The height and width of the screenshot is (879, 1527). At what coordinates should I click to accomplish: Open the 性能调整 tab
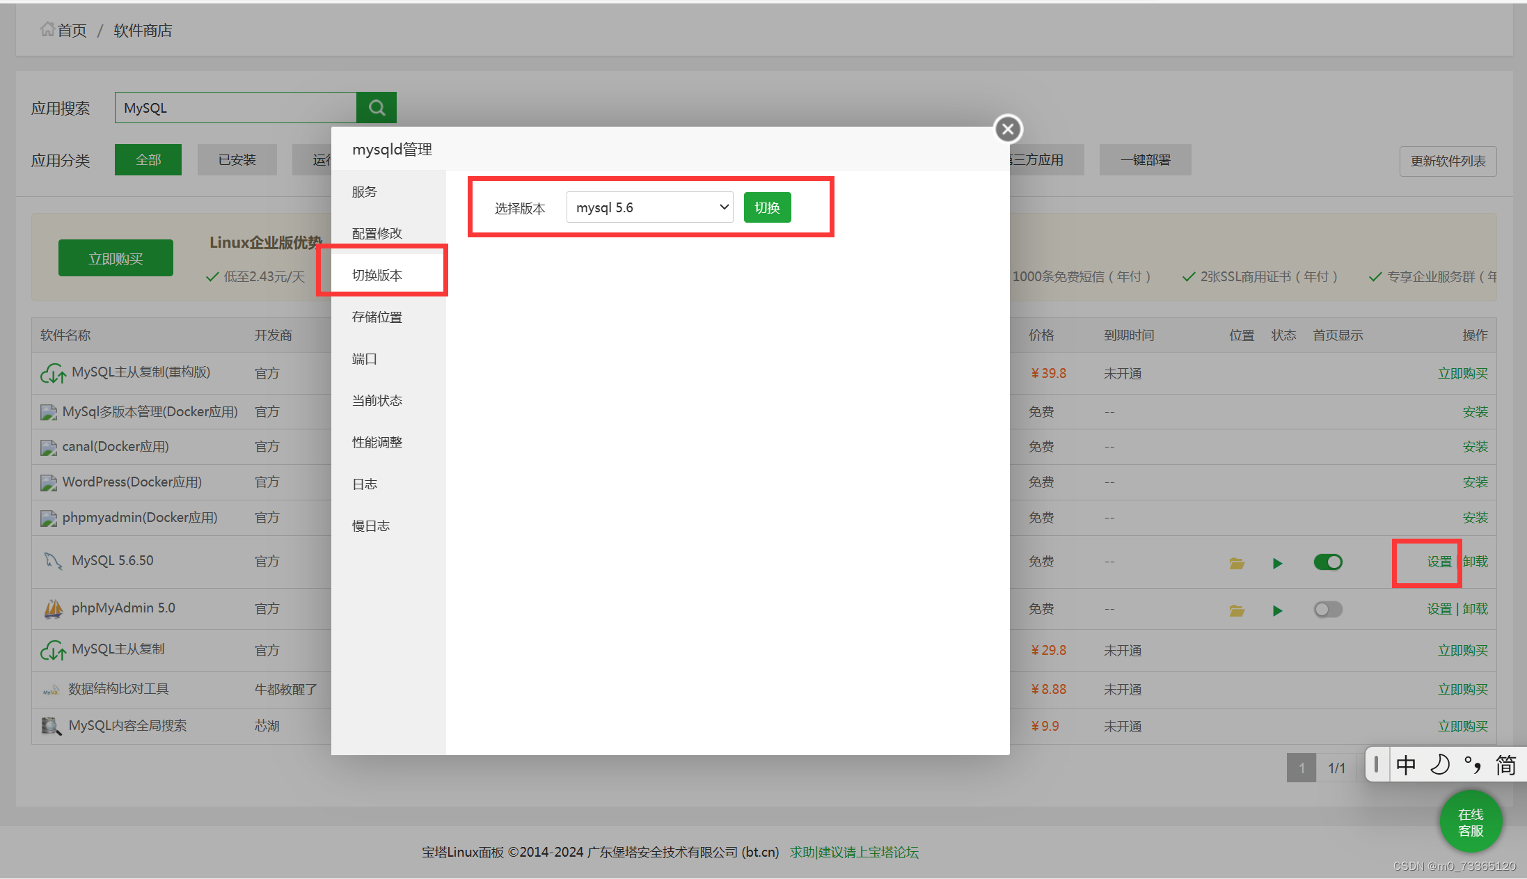(388, 442)
